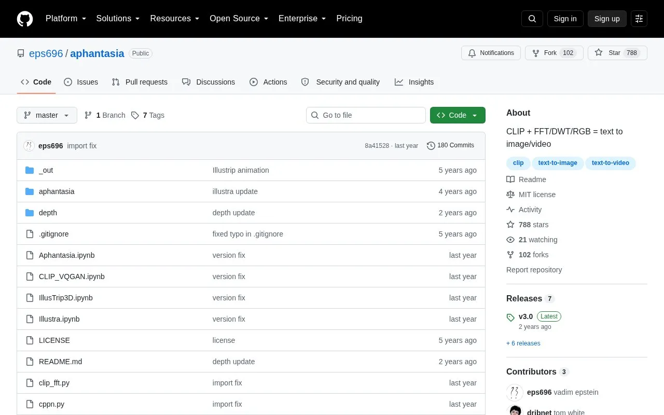Switch to the Pull requests tab
The width and height of the screenshot is (664, 415).
140,82
